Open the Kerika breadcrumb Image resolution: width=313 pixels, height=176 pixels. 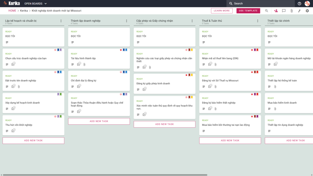pyautogui.click(x=24, y=11)
